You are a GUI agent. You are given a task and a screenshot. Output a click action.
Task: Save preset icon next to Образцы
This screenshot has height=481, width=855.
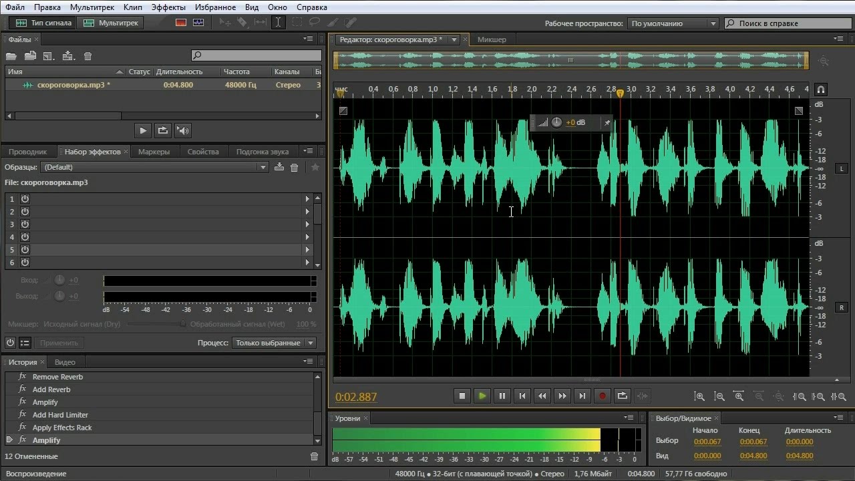click(279, 167)
